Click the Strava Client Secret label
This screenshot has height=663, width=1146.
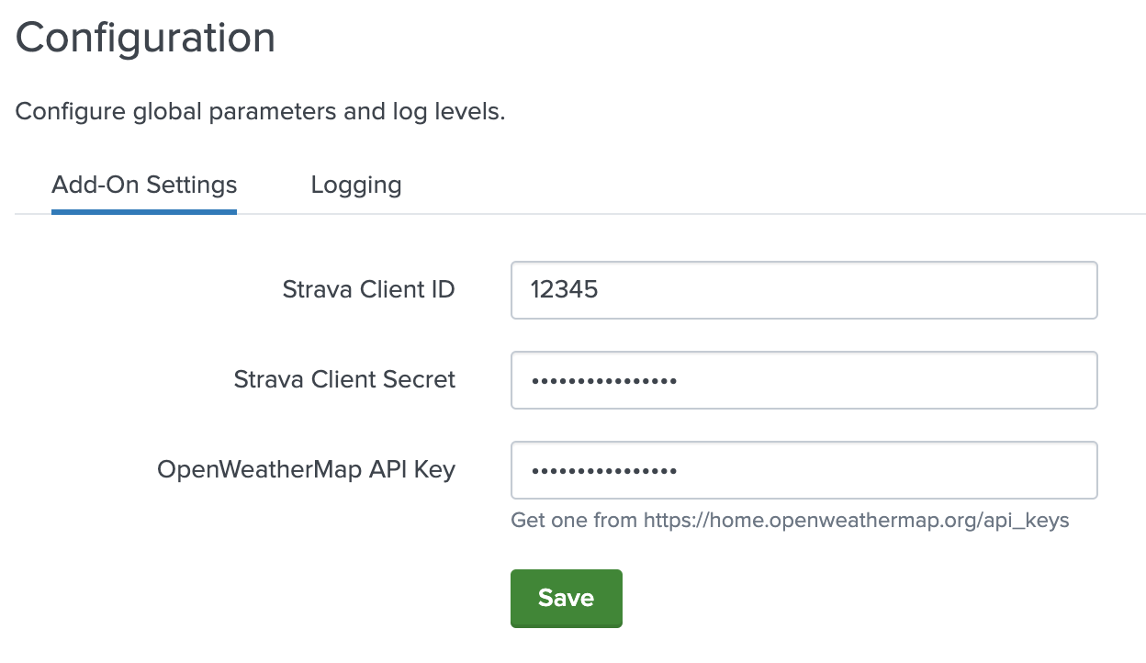coord(344,379)
